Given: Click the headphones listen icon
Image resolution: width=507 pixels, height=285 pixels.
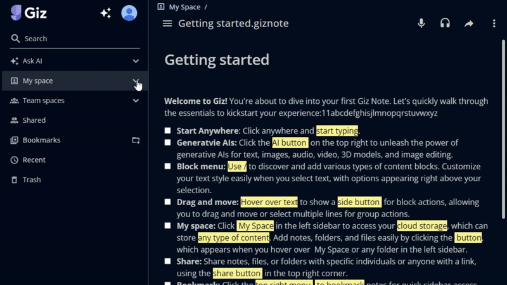Looking at the screenshot, I should pos(446,23).
